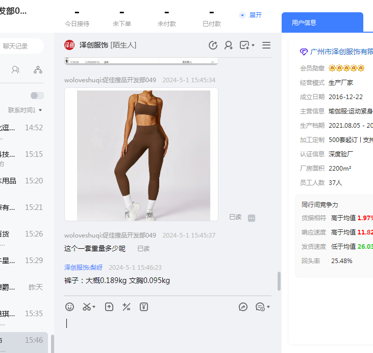This screenshot has width=373, height=353.
Task: Open the yoga outfit product image
Action: [143, 155]
